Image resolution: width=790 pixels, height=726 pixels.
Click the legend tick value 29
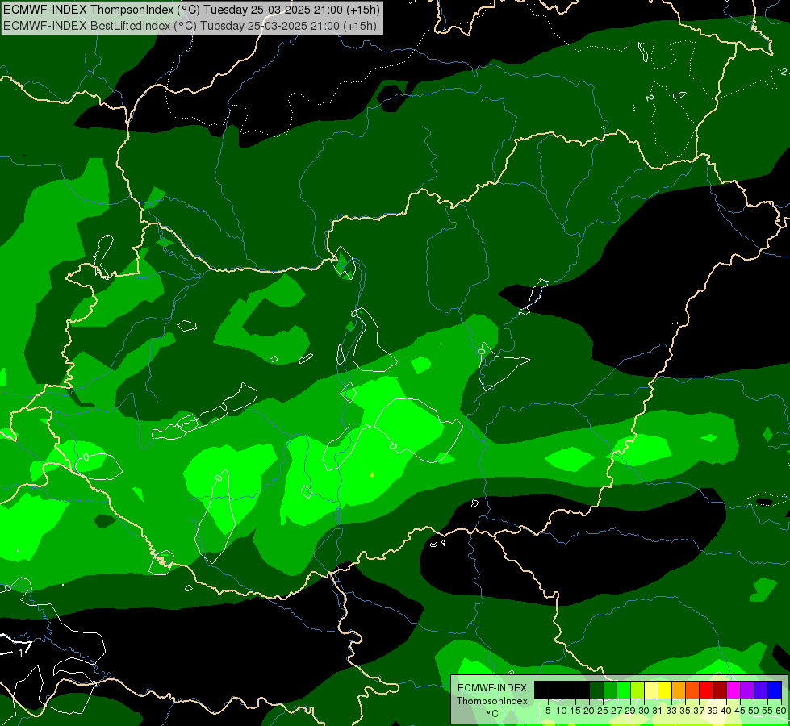click(630, 711)
